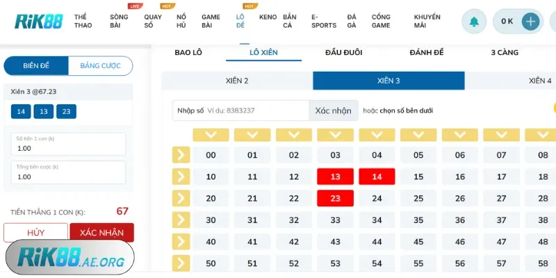Switch to the Bảng Cược toggle
Screen dimensions: 556x278
point(100,66)
